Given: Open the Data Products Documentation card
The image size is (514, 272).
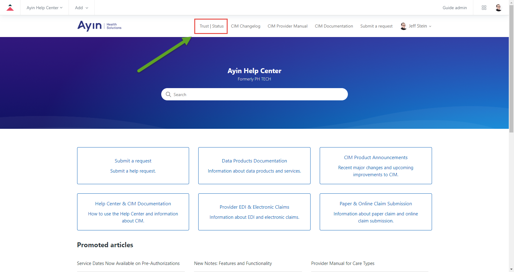Looking at the screenshot, I should pos(254,166).
